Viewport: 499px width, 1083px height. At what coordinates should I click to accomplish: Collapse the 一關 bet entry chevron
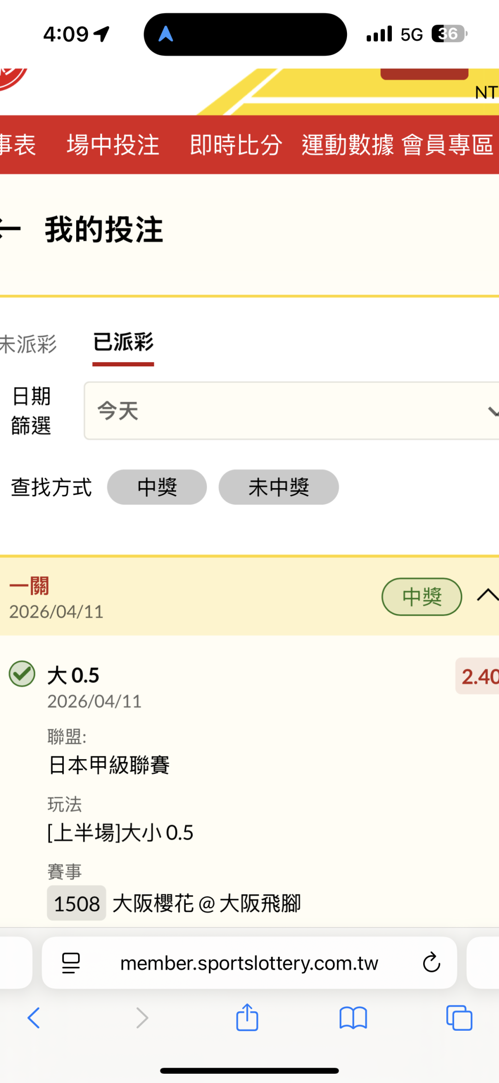pos(487,595)
